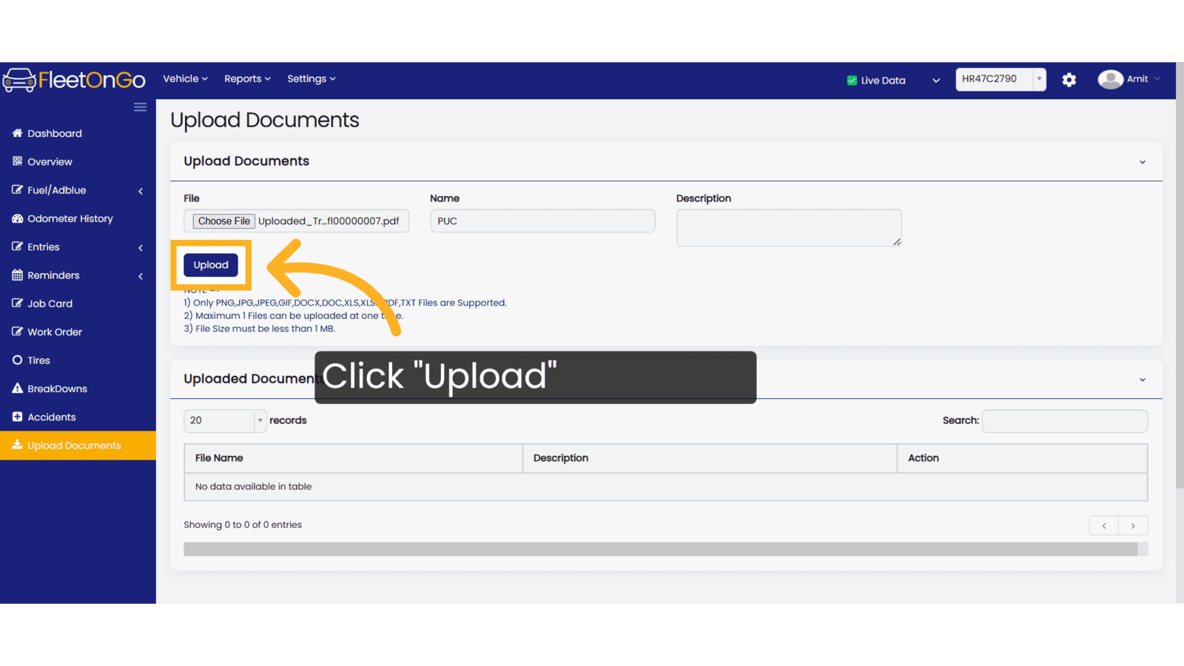Expand the Entries submenu chevron
The image size is (1184, 666).
[x=141, y=248]
